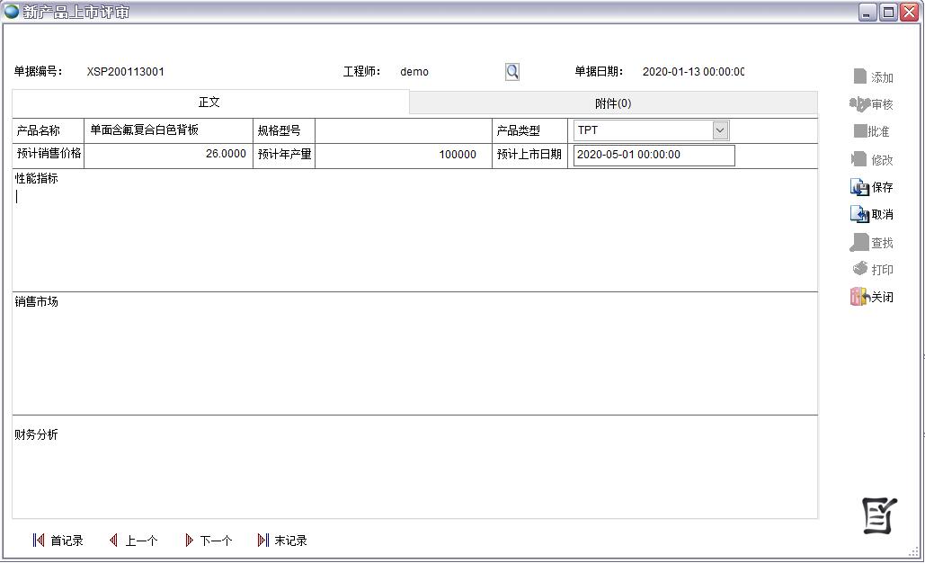Click the empty 规格型号 specification field
Viewport: 925px width, 563px height.
coord(403,130)
